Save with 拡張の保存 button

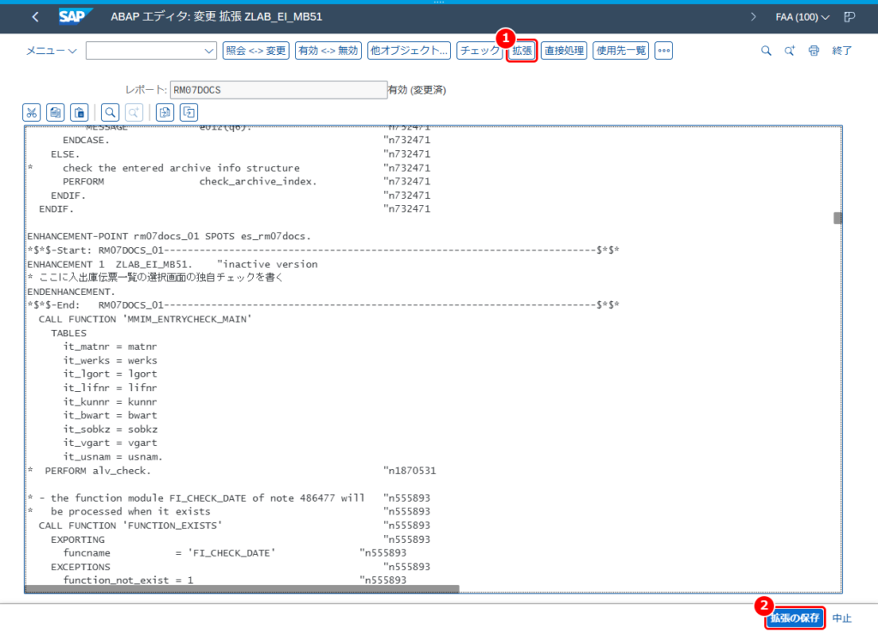(x=795, y=618)
